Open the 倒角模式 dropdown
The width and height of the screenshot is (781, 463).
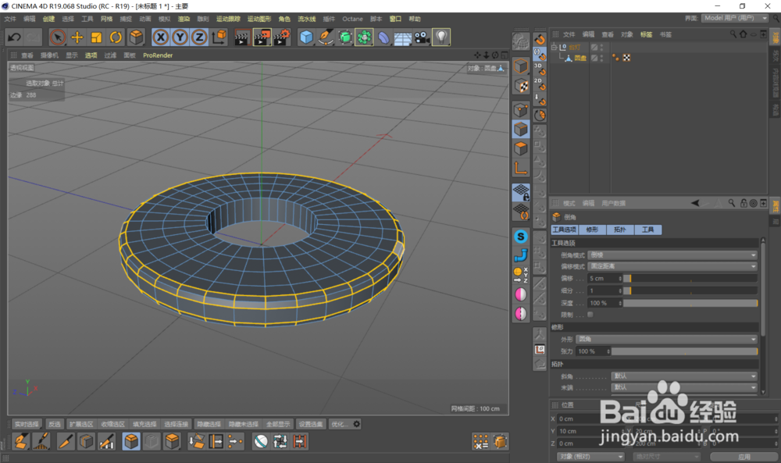[x=672, y=255]
